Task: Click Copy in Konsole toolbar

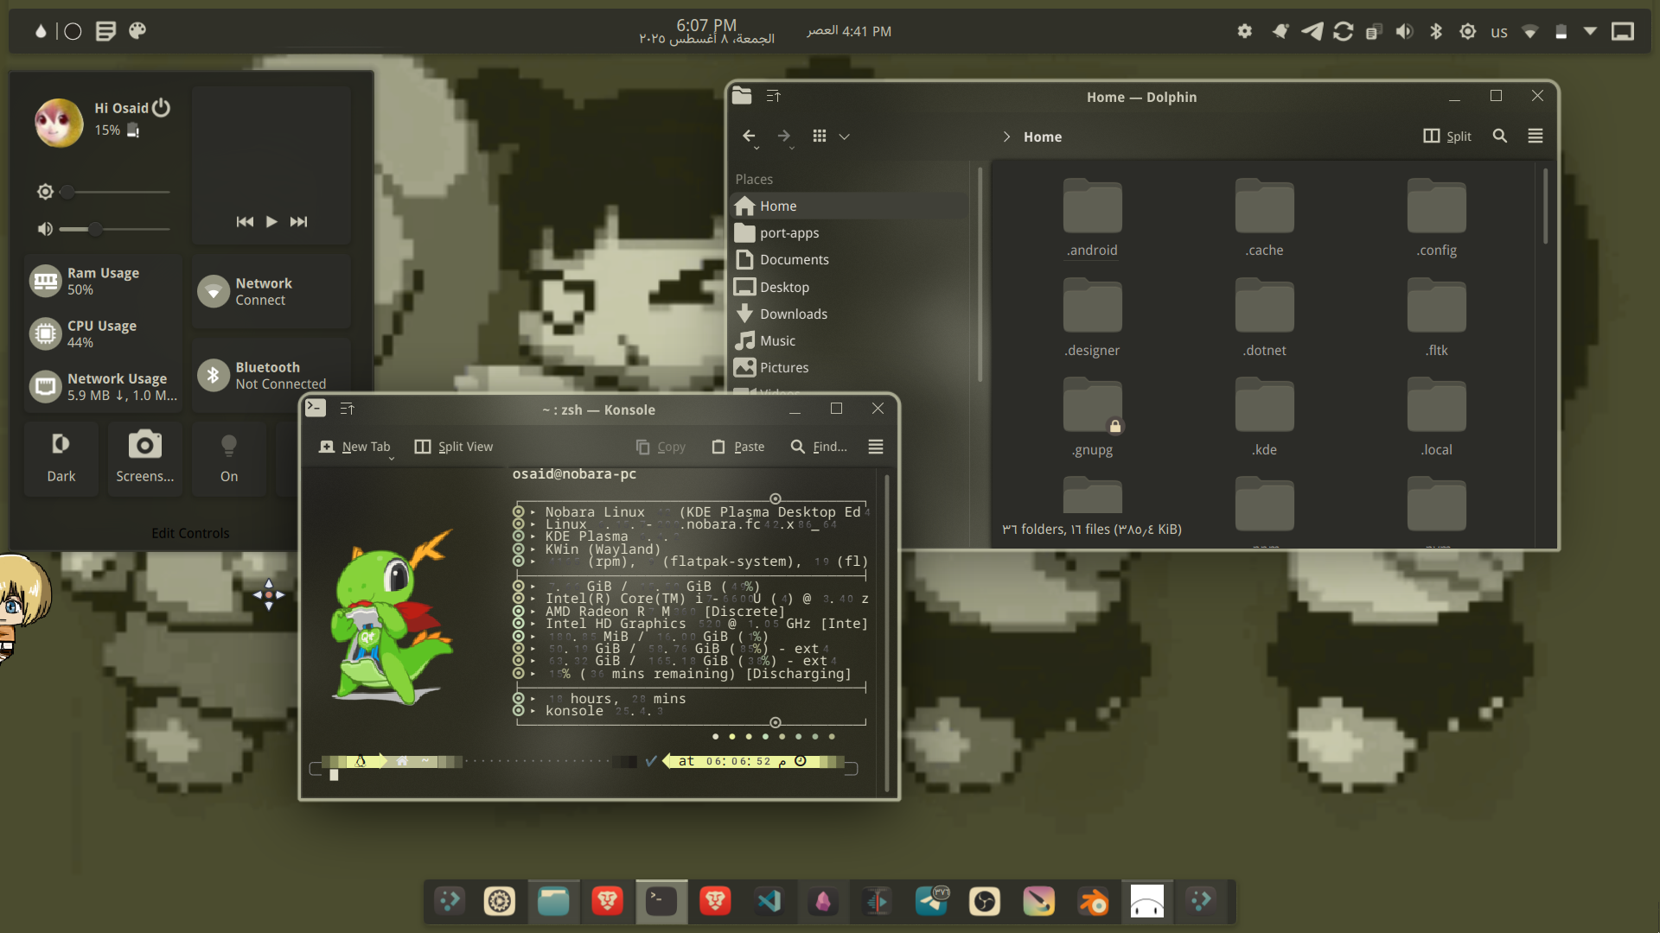Action: click(661, 447)
